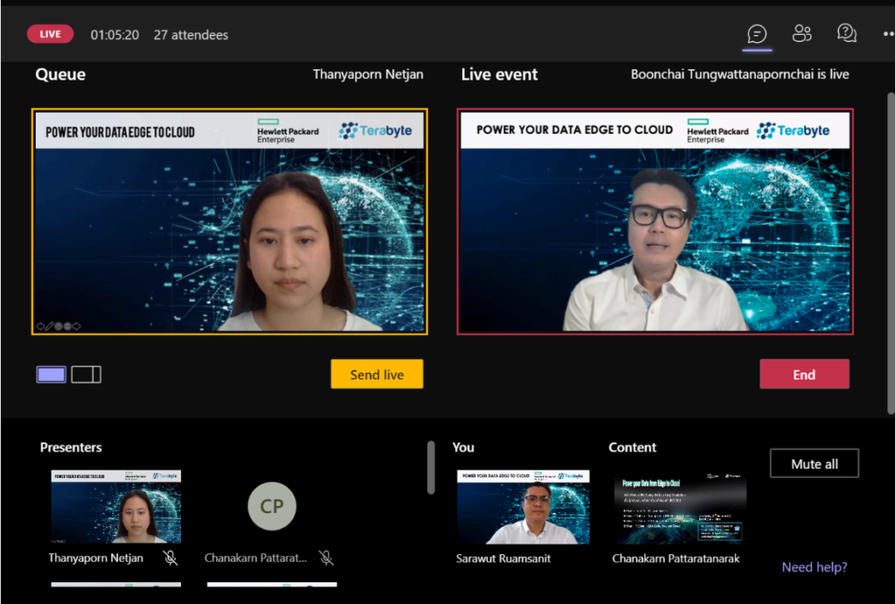Click Chanakarn's muted microphone icon
This screenshot has width=895, height=604.
[325, 558]
